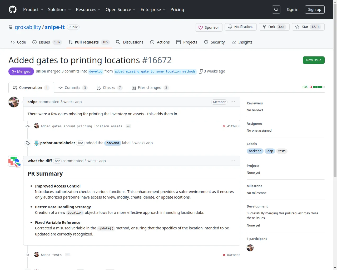Star the snipe-it repository
The height and width of the screenshot is (270, 337).
pyautogui.click(x=308, y=27)
